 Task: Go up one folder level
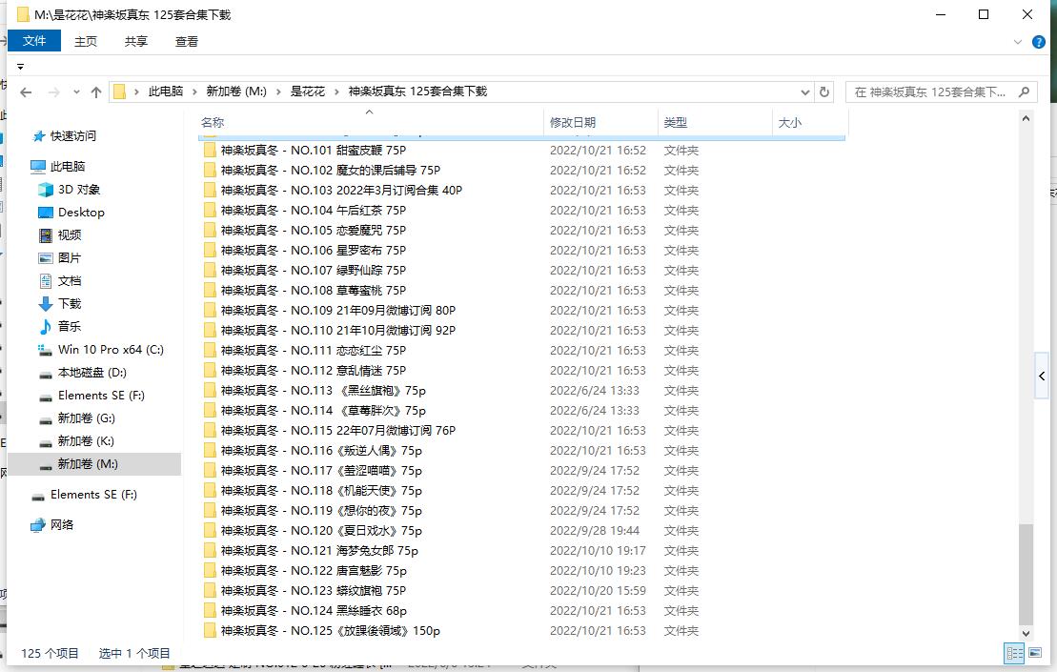pyautogui.click(x=95, y=92)
